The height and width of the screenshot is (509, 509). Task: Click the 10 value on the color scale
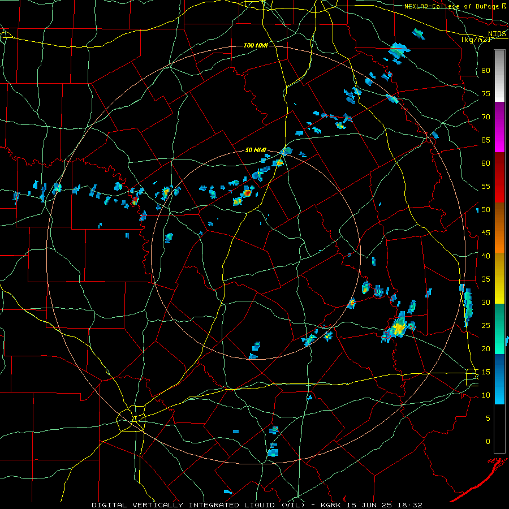(486, 395)
